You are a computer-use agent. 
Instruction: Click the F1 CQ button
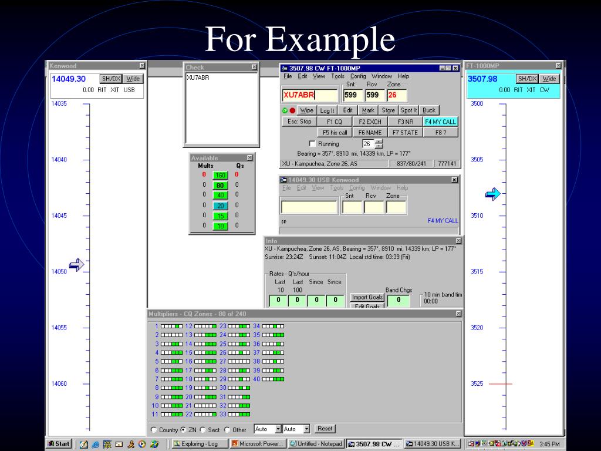click(334, 122)
